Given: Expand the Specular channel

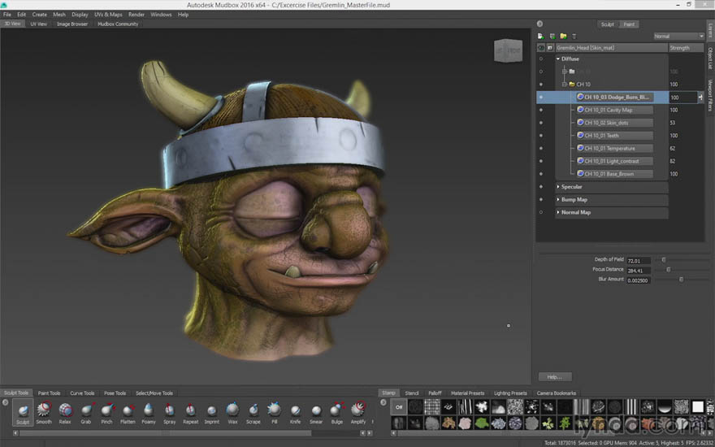Looking at the screenshot, I should [558, 187].
